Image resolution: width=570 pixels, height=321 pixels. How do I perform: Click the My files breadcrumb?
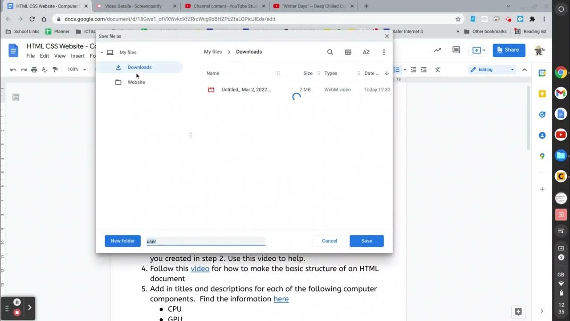tap(213, 52)
